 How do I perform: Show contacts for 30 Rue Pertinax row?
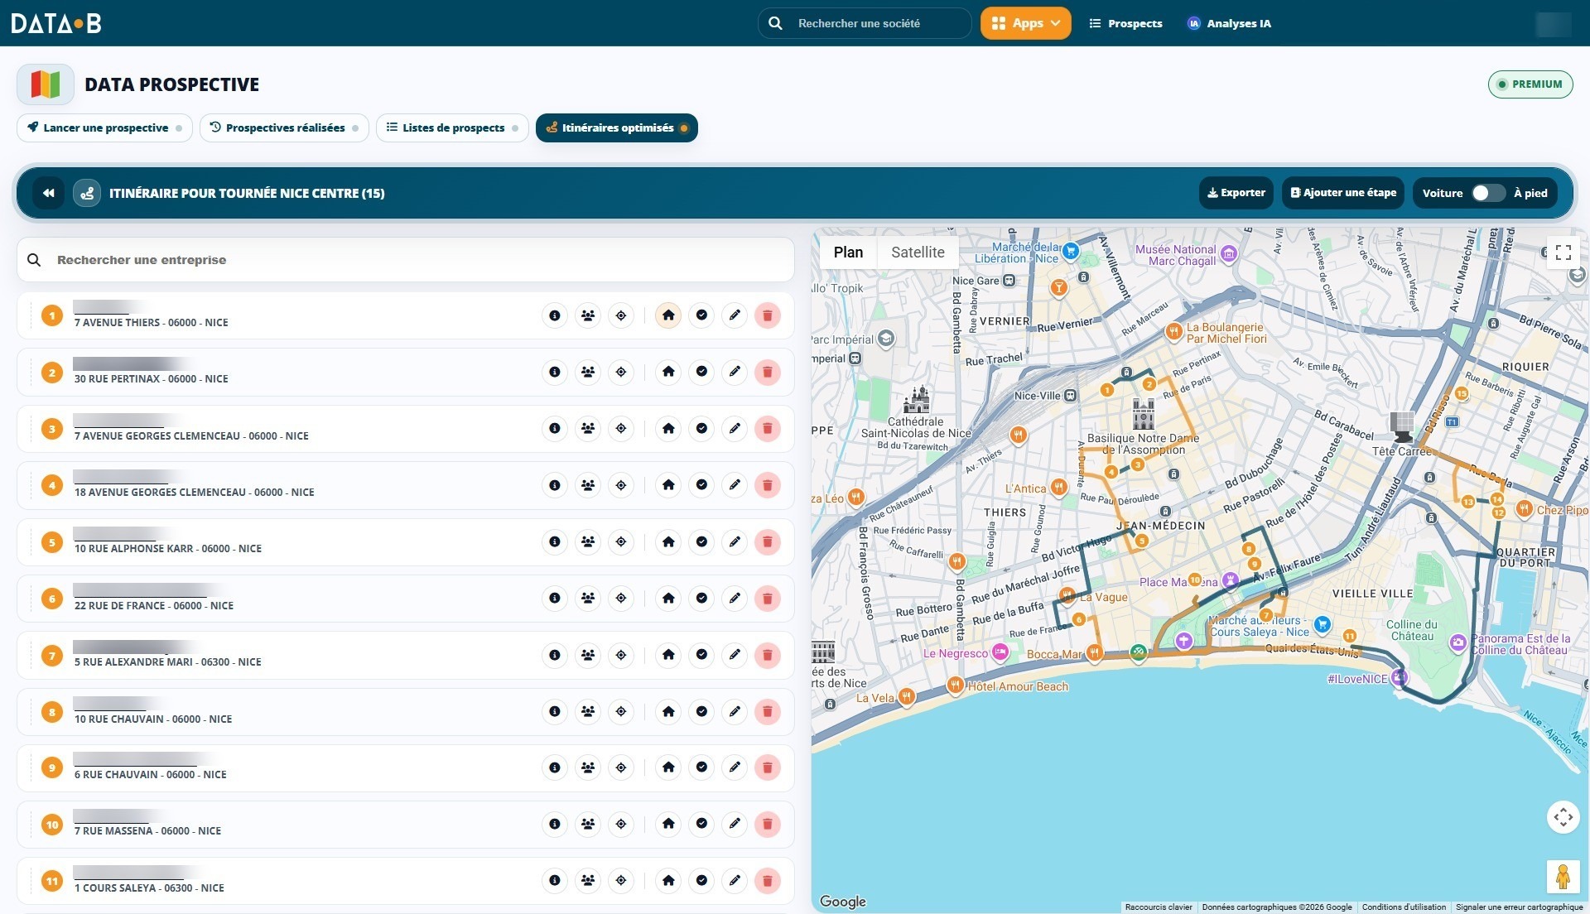click(588, 372)
